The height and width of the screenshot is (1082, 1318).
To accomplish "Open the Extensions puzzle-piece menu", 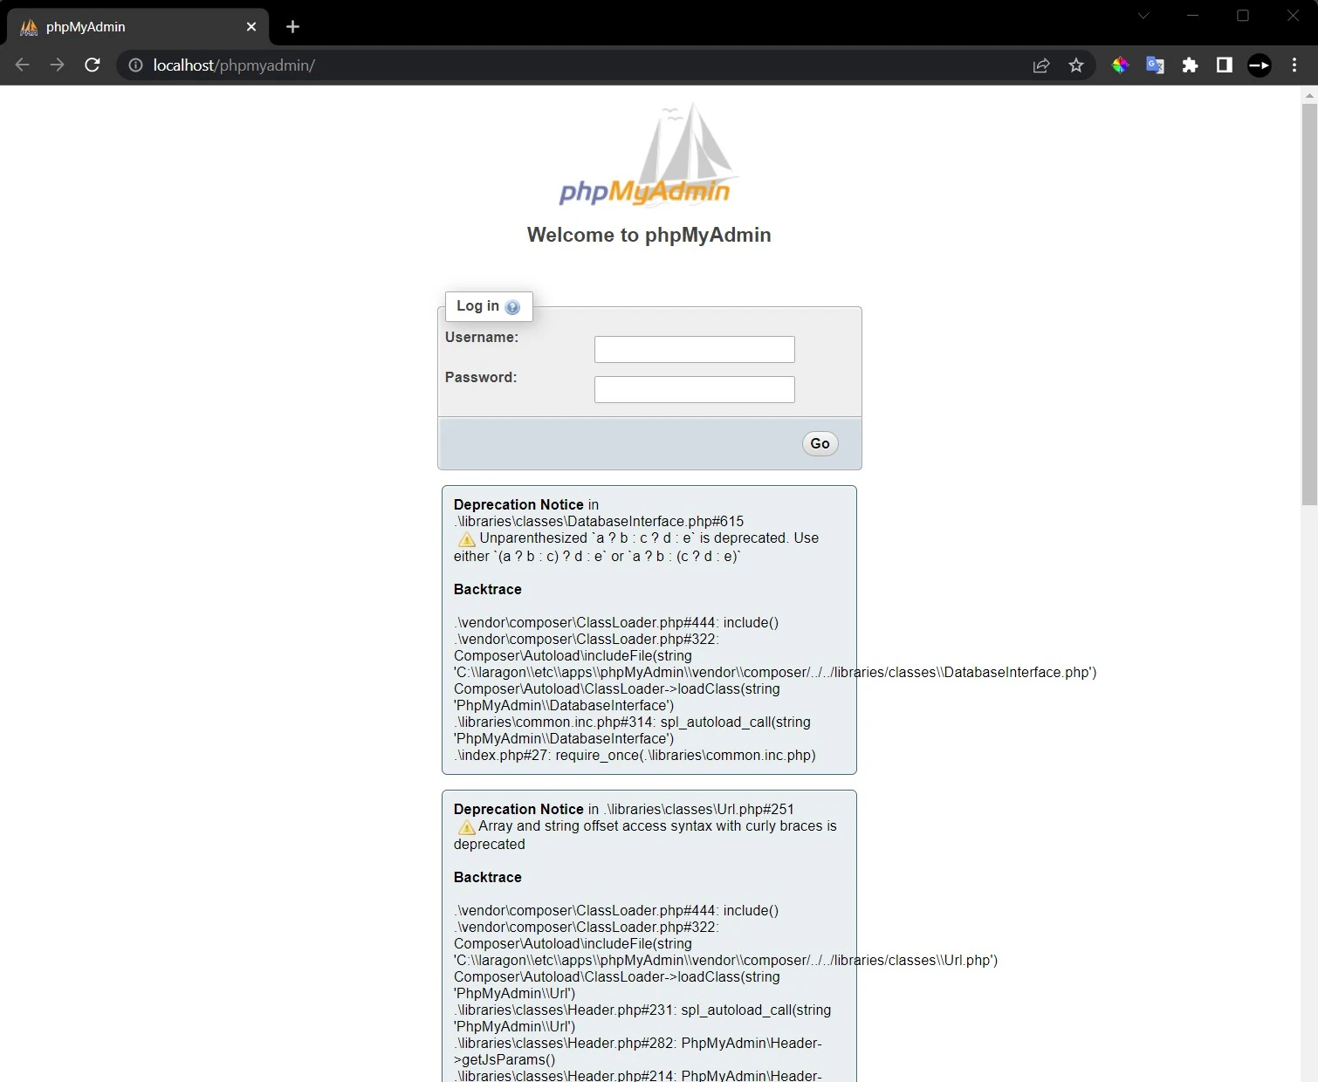I will (1190, 65).
